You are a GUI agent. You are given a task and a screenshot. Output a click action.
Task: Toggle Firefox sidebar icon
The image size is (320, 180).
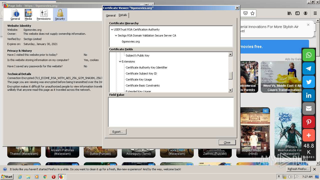(x=297, y=13)
